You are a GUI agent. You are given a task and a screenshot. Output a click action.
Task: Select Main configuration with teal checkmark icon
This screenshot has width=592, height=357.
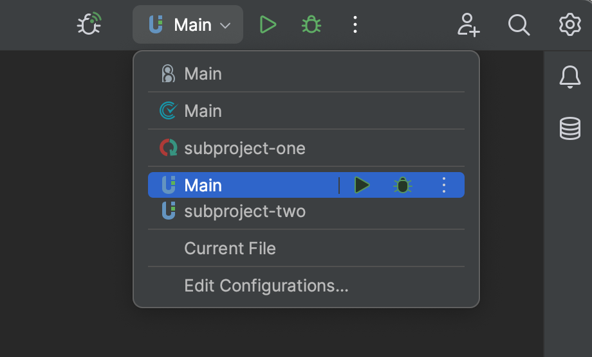click(x=203, y=111)
